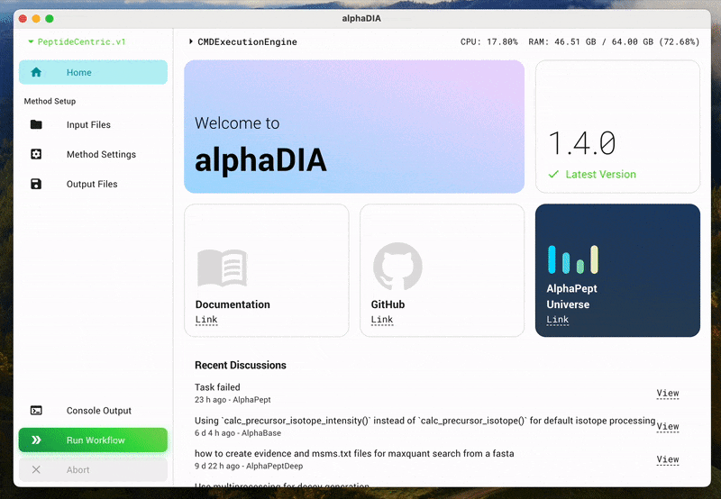Click the Method Settings gear icon
The height and width of the screenshot is (499, 721).
(36, 154)
